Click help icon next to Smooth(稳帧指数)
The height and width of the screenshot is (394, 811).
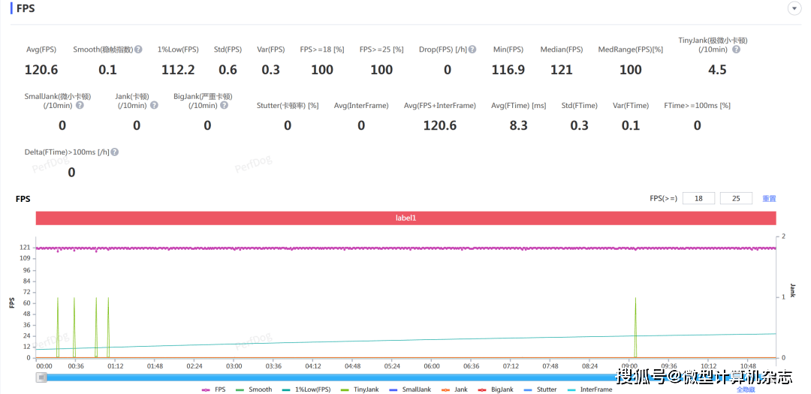138,50
